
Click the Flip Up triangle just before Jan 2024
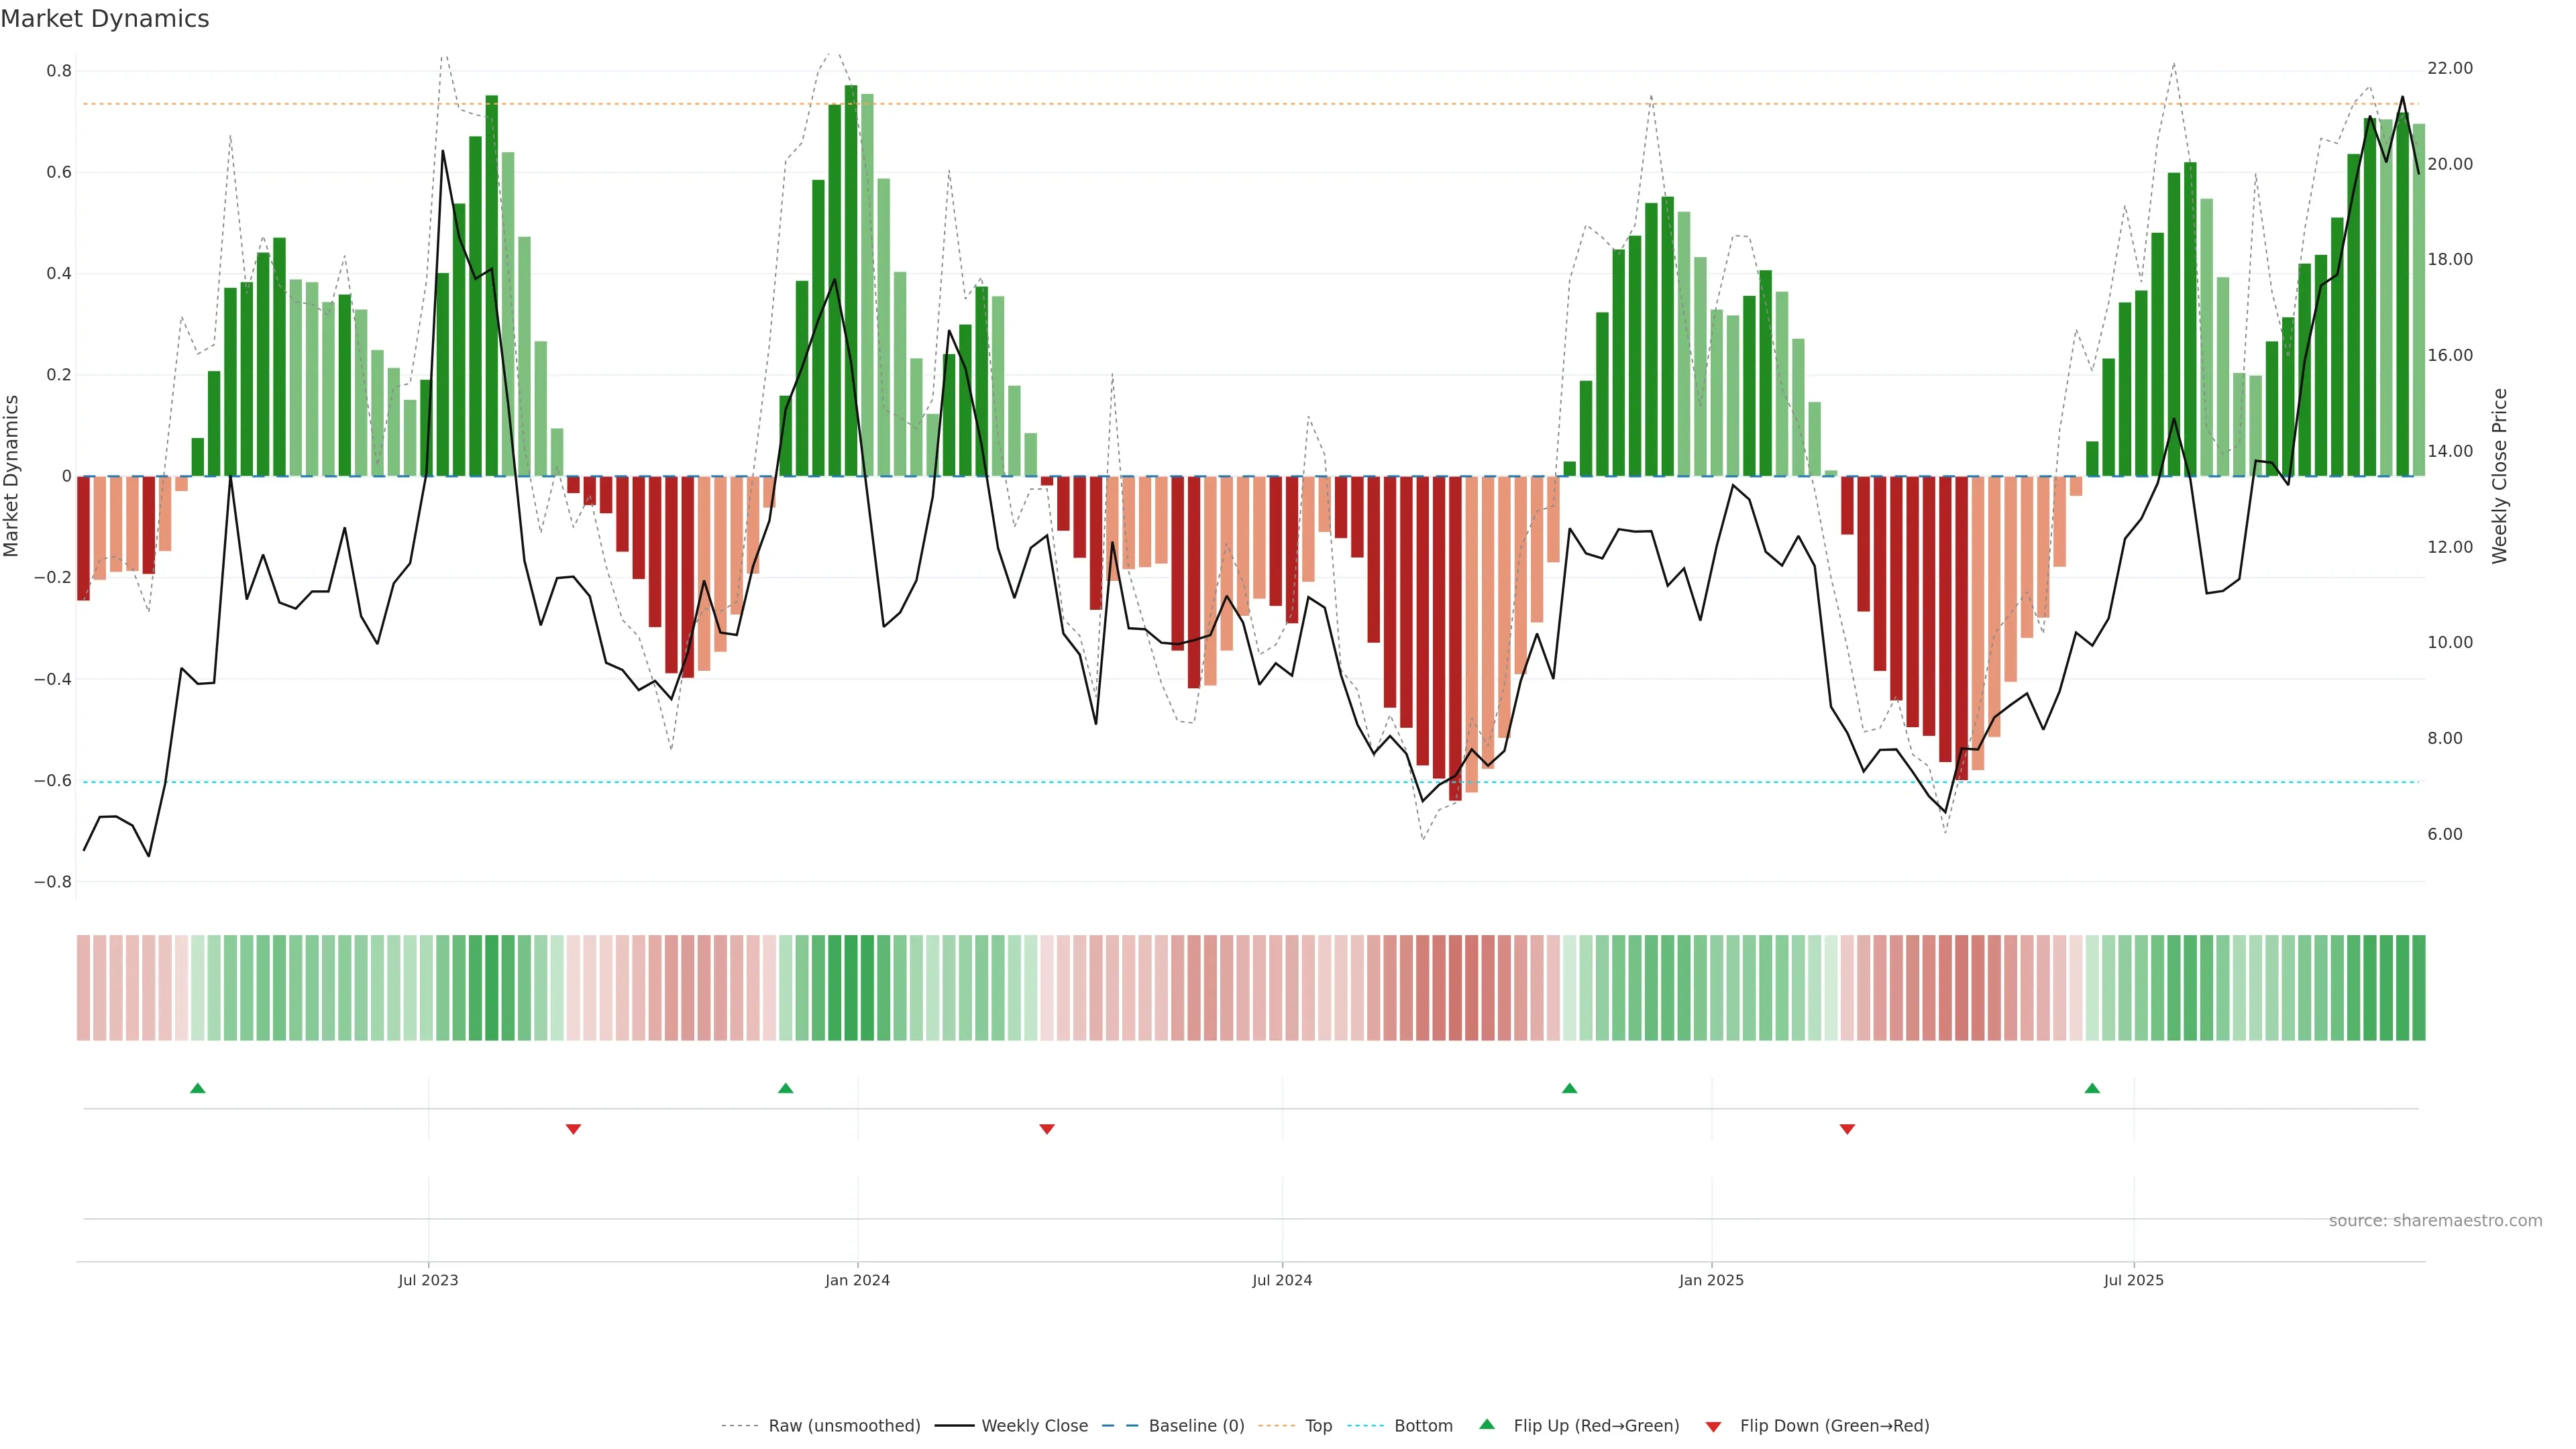[785, 1088]
